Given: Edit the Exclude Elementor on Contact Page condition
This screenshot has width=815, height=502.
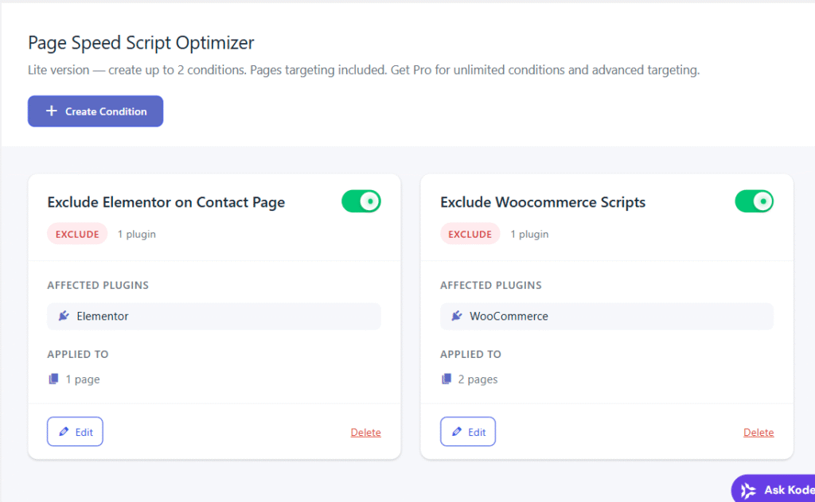Looking at the screenshot, I should [x=75, y=432].
